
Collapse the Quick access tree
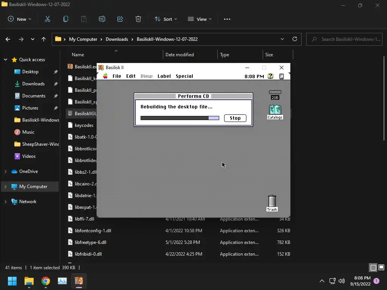[5, 60]
